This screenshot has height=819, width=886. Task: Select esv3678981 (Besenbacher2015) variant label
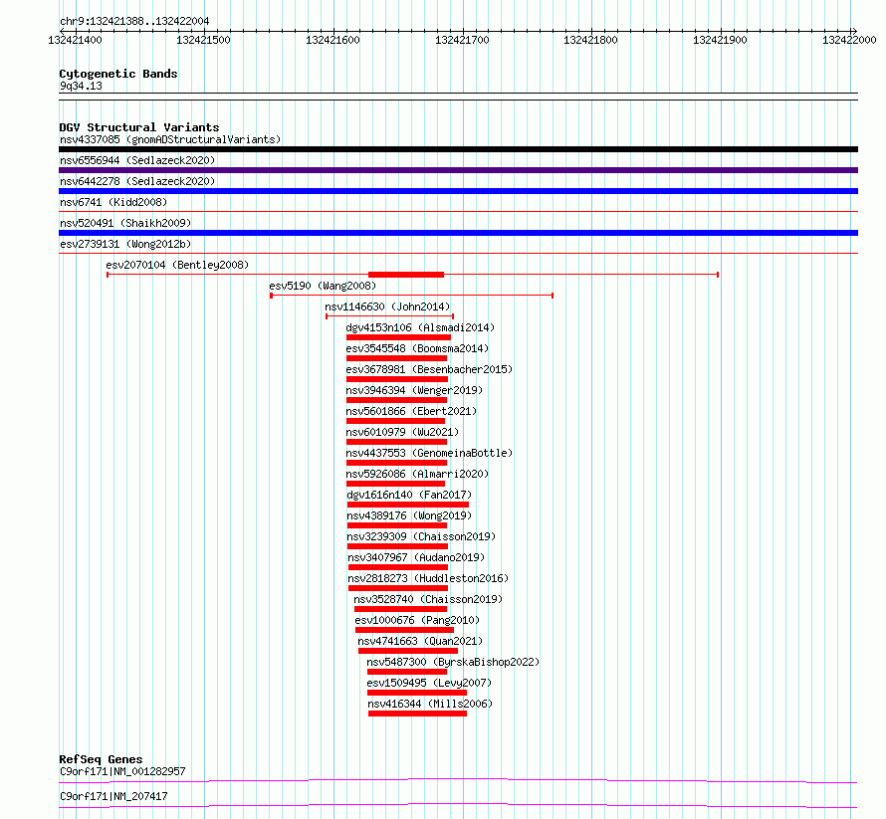tap(429, 369)
